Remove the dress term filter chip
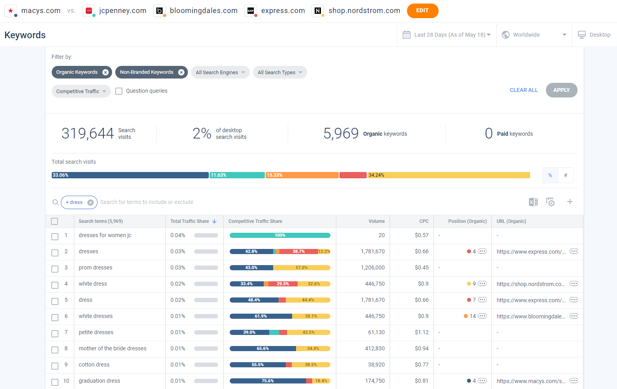 91,202
